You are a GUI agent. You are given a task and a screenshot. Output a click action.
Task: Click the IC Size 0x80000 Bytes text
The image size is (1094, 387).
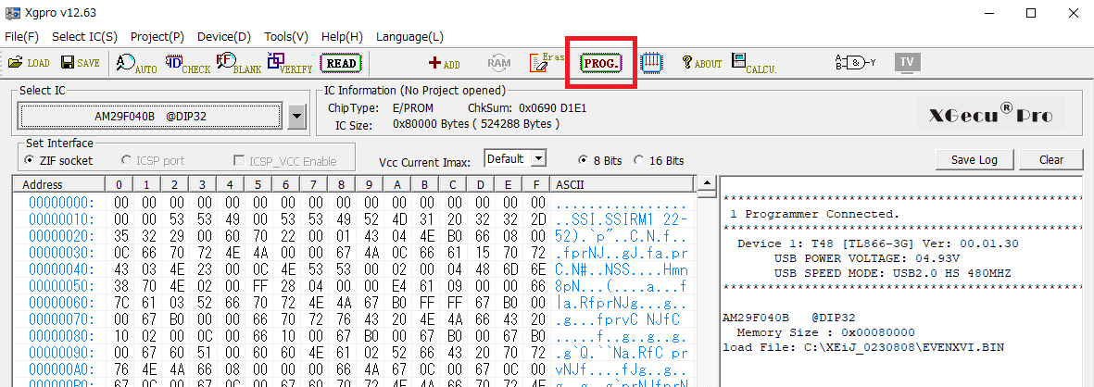pyautogui.click(x=476, y=124)
